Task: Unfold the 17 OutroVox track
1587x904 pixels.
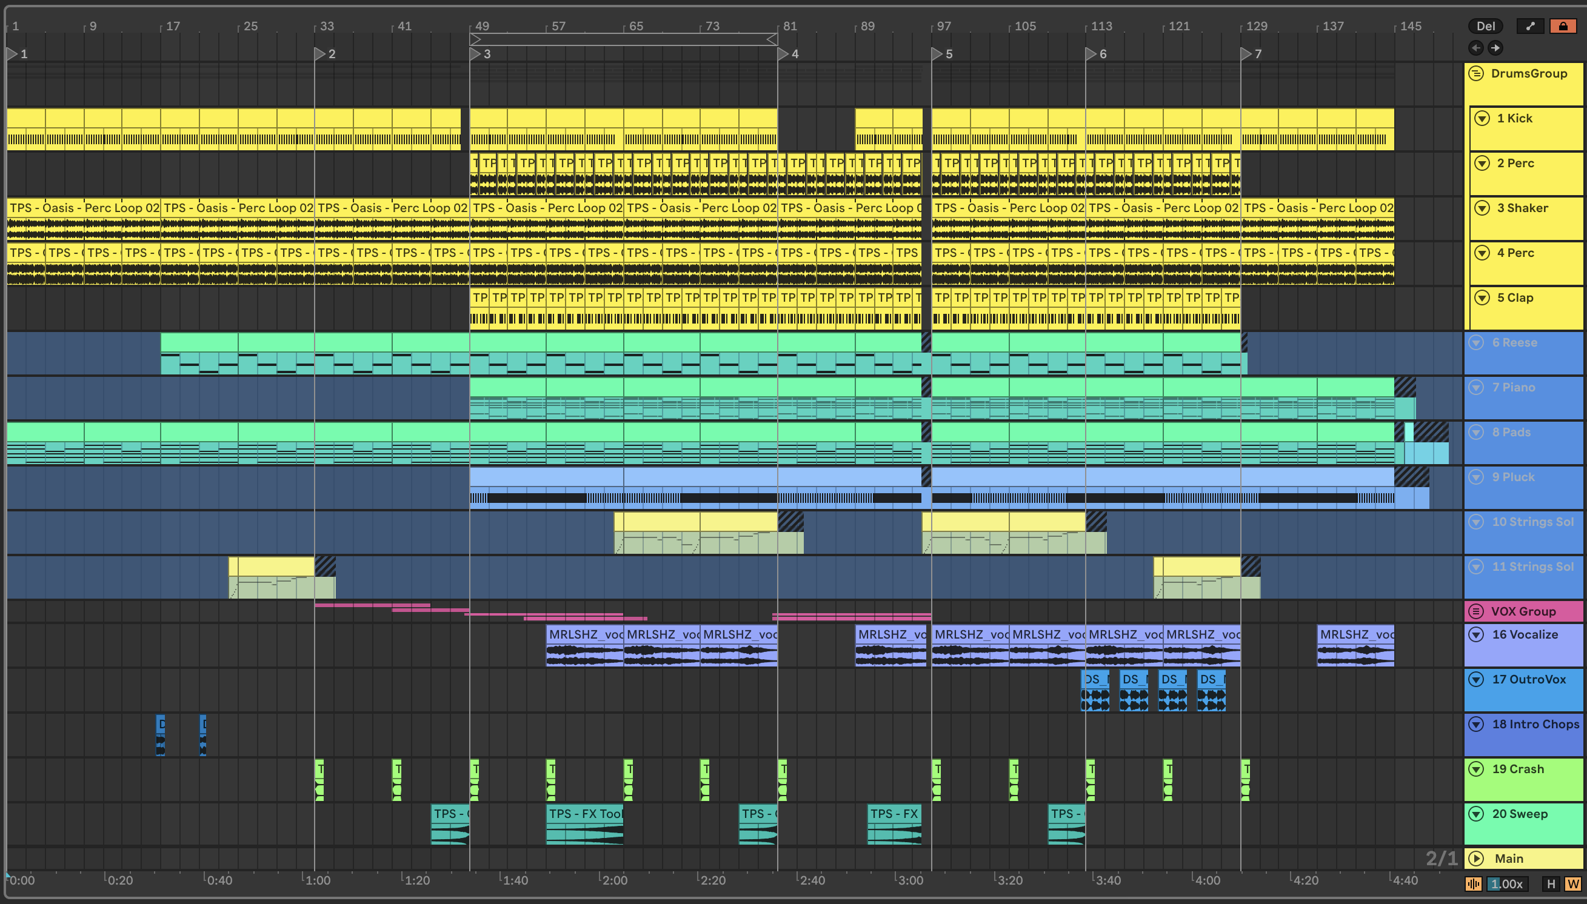Action: [x=1477, y=679]
